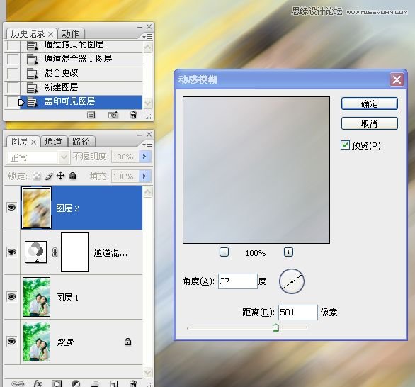
Task: Lock transparent pixels icon
Action: pyautogui.click(x=37, y=176)
